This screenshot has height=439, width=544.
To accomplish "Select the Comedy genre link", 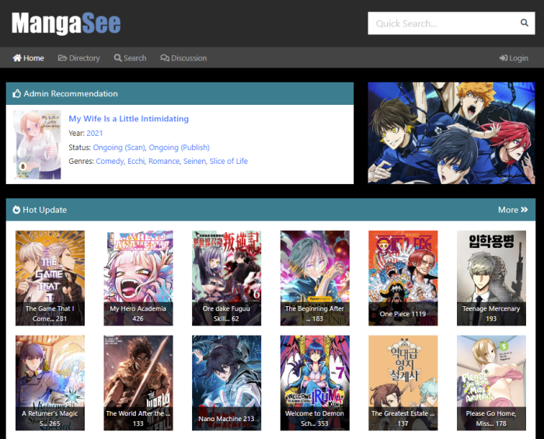I will tap(110, 162).
